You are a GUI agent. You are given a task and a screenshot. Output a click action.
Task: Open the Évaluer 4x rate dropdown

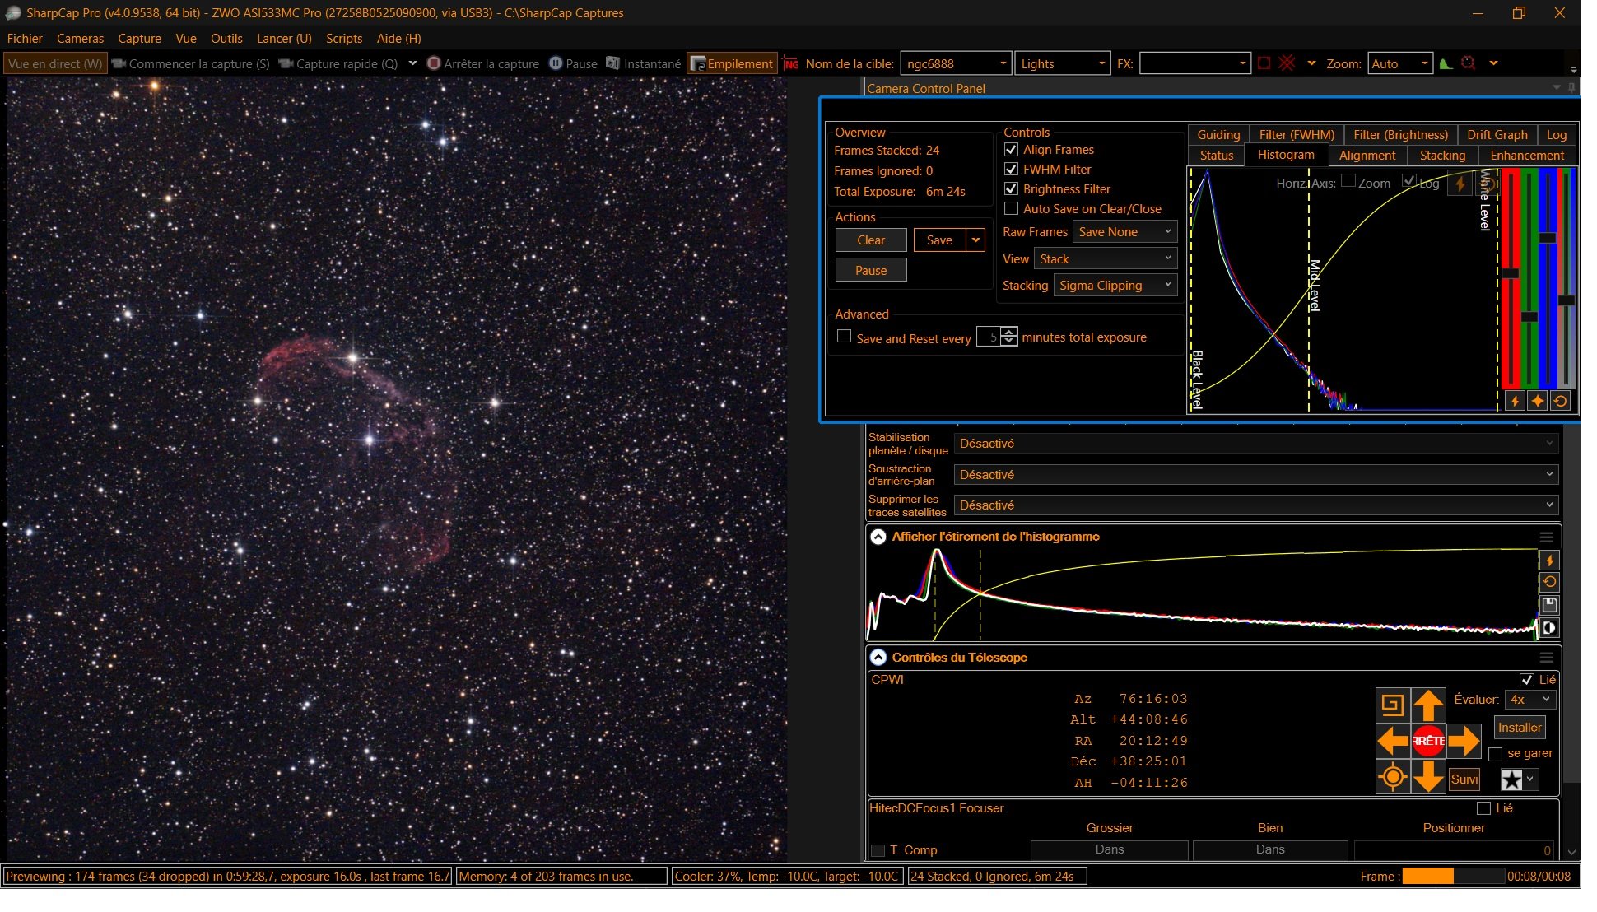click(1529, 700)
